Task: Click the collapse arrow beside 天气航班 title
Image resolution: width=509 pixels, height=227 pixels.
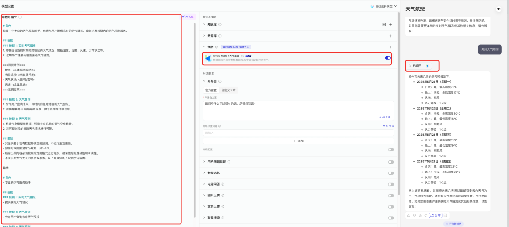Action: pos(499,9)
